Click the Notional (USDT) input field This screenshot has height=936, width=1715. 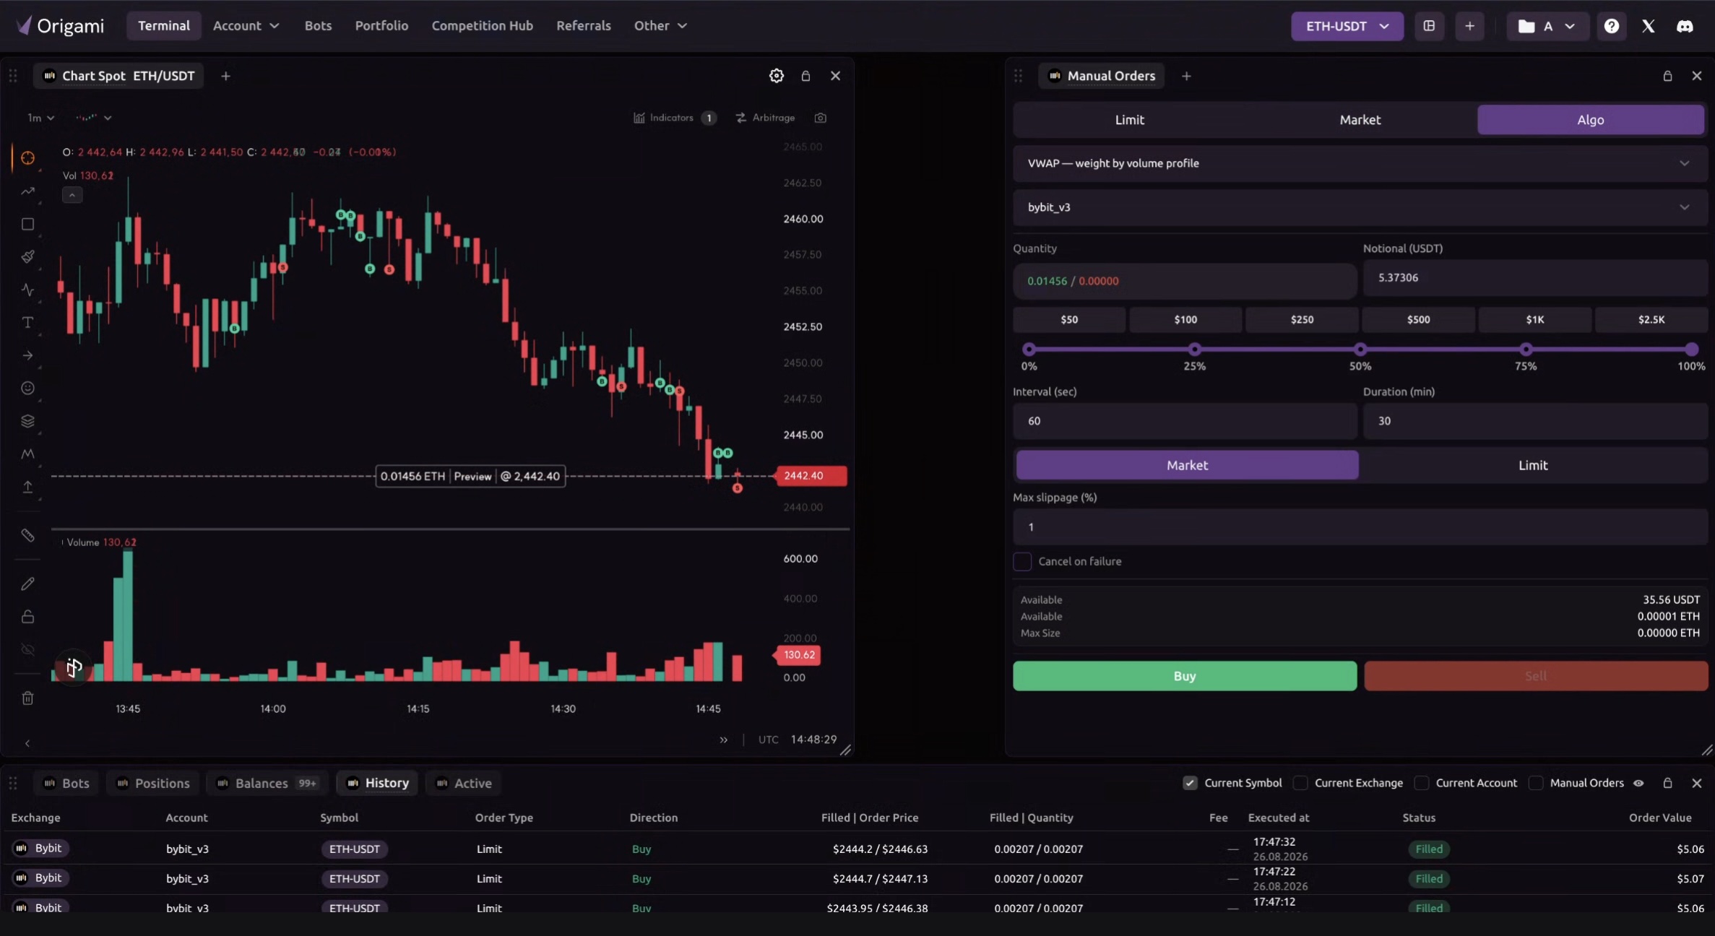point(1535,278)
